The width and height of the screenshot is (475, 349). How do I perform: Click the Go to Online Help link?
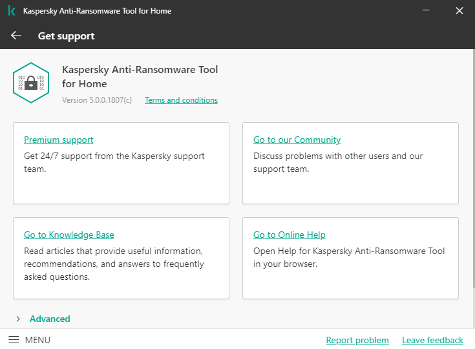(x=289, y=235)
